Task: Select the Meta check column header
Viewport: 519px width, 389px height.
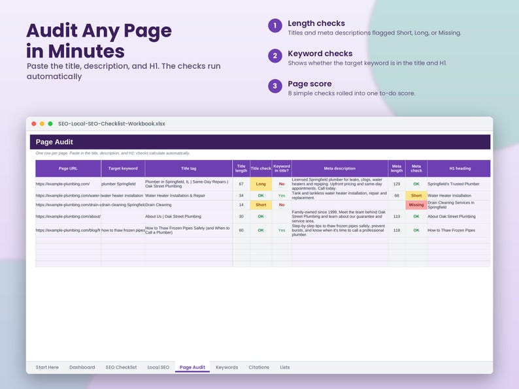Action: tap(416, 168)
